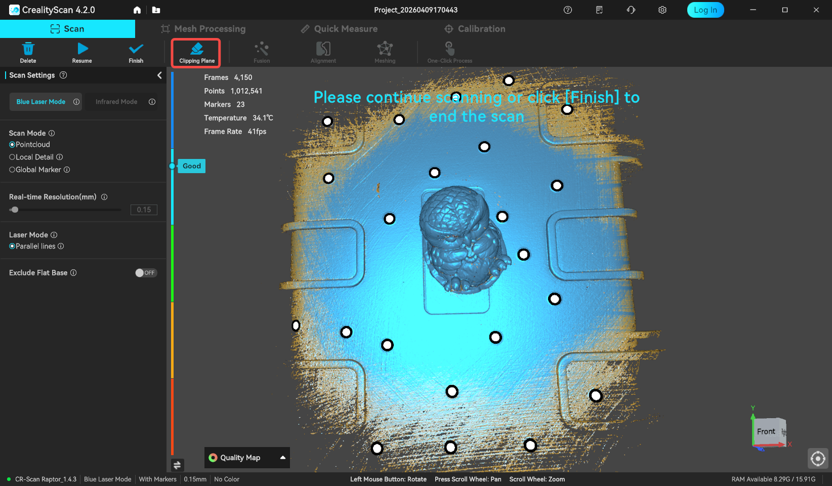Switch to Mesh Processing tab

pos(203,29)
